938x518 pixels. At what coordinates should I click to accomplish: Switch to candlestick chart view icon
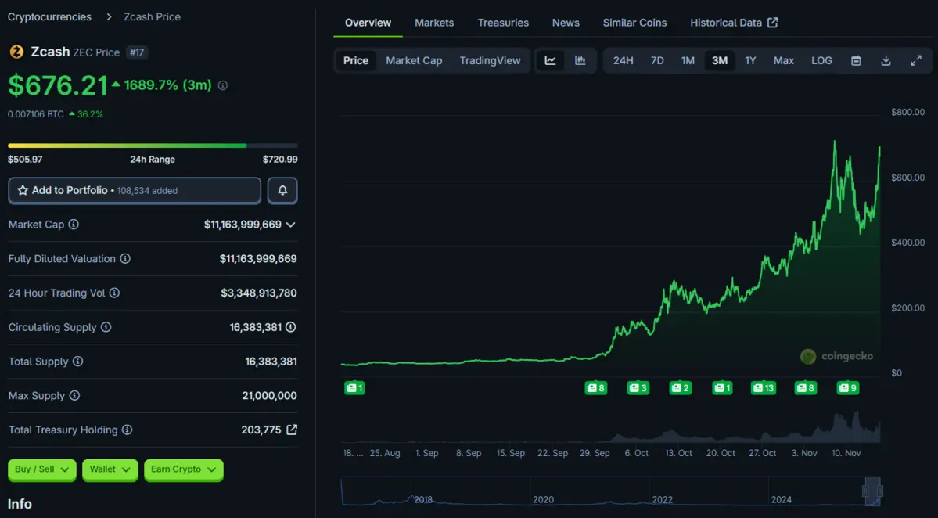[x=580, y=60]
